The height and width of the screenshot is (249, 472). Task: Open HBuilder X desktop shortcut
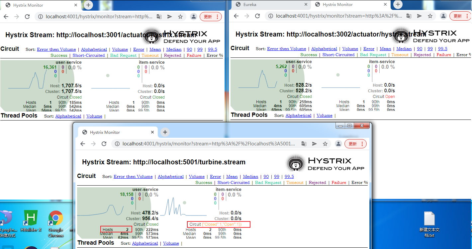pos(31,221)
